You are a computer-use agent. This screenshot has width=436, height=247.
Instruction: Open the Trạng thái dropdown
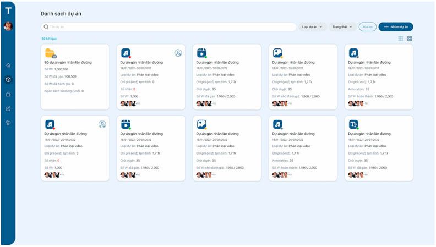342,27
